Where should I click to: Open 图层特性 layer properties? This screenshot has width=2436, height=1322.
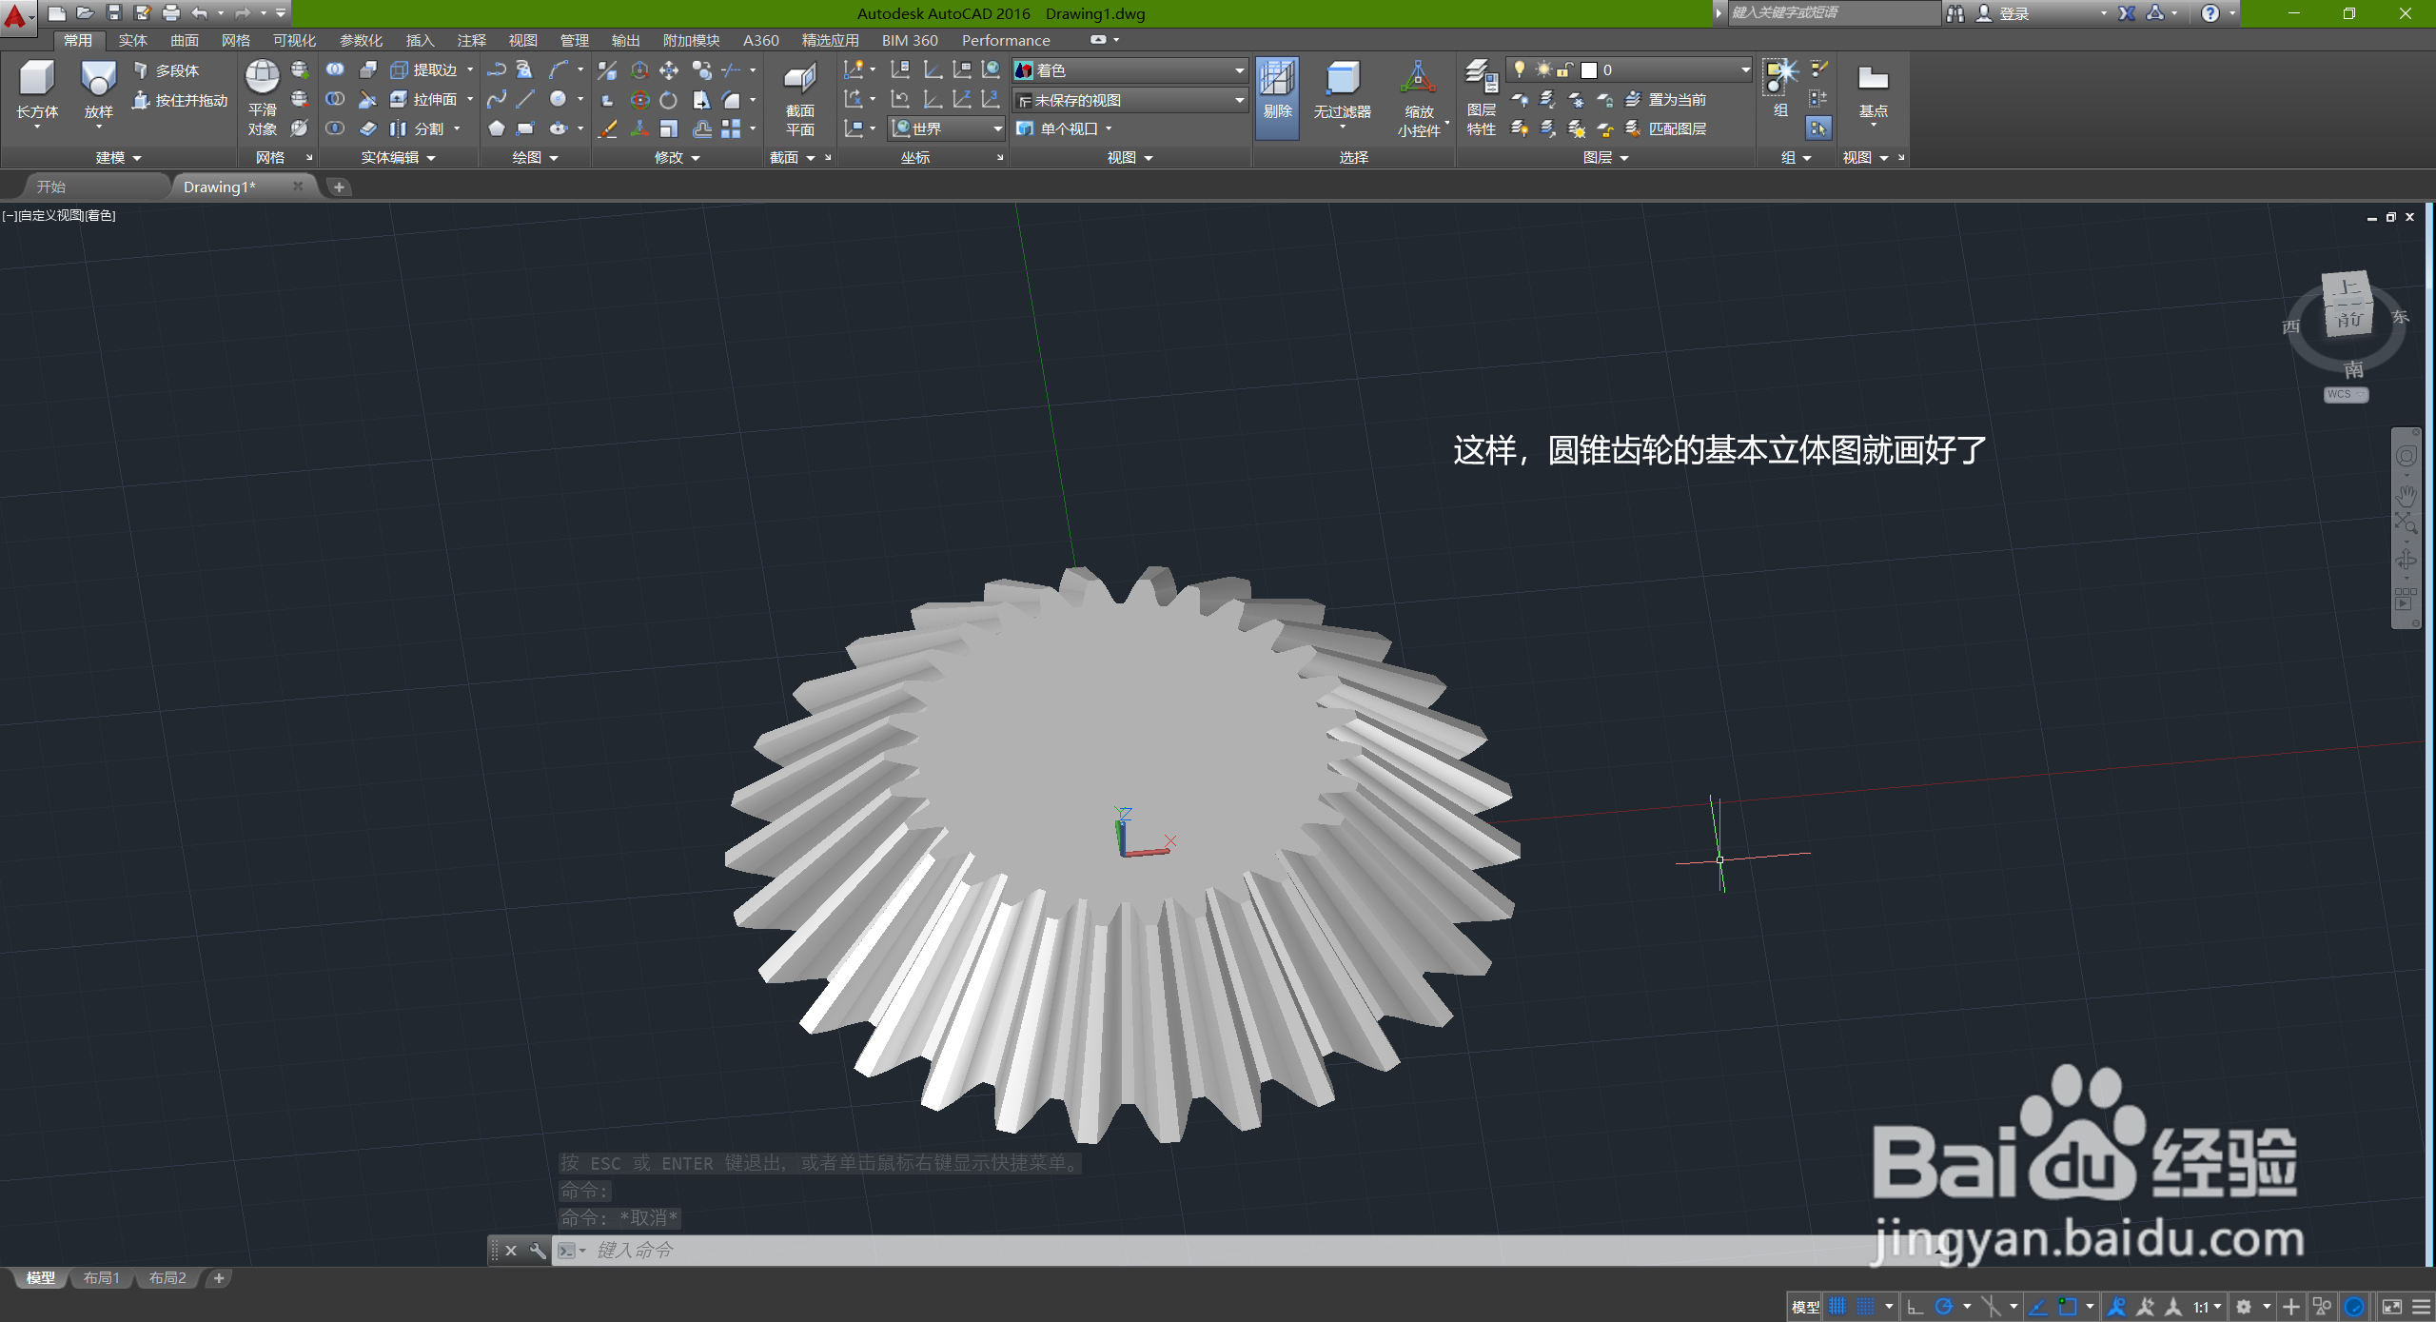tap(1481, 95)
